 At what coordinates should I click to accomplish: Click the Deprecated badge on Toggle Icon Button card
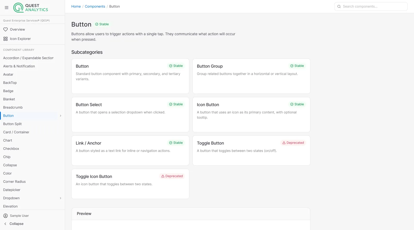coord(172,176)
